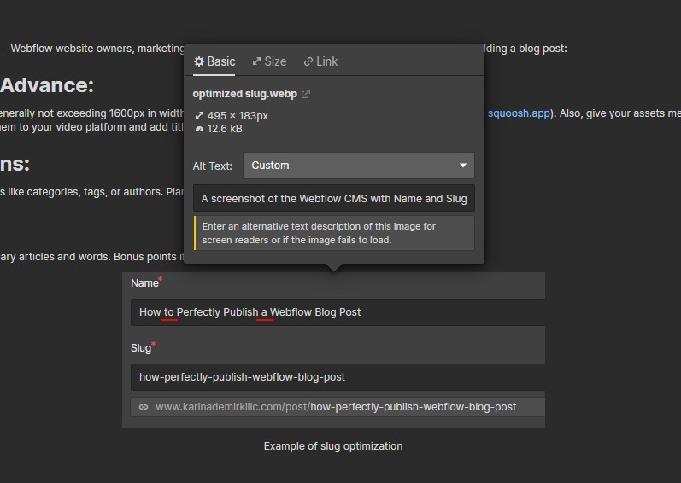Image resolution: width=681 pixels, height=483 pixels.
Task: Follow the squoosh.app link
Action: click(519, 113)
